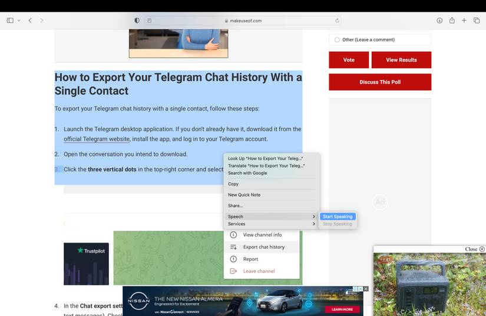Reload the page

[x=337, y=21]
